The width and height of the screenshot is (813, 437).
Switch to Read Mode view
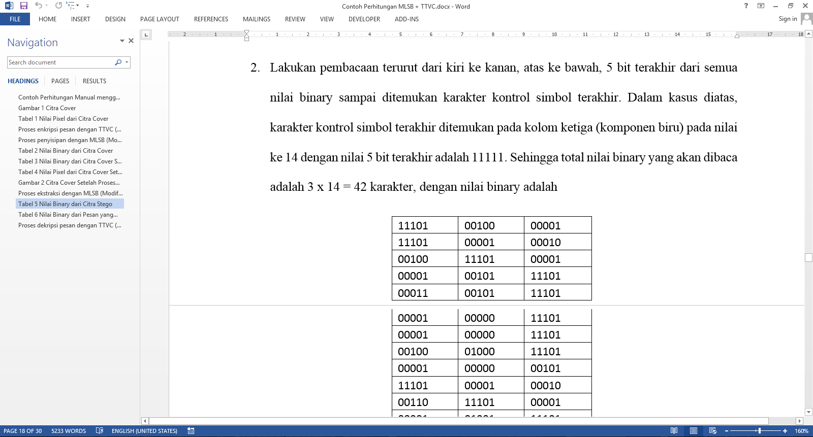[x=674, y=430]
